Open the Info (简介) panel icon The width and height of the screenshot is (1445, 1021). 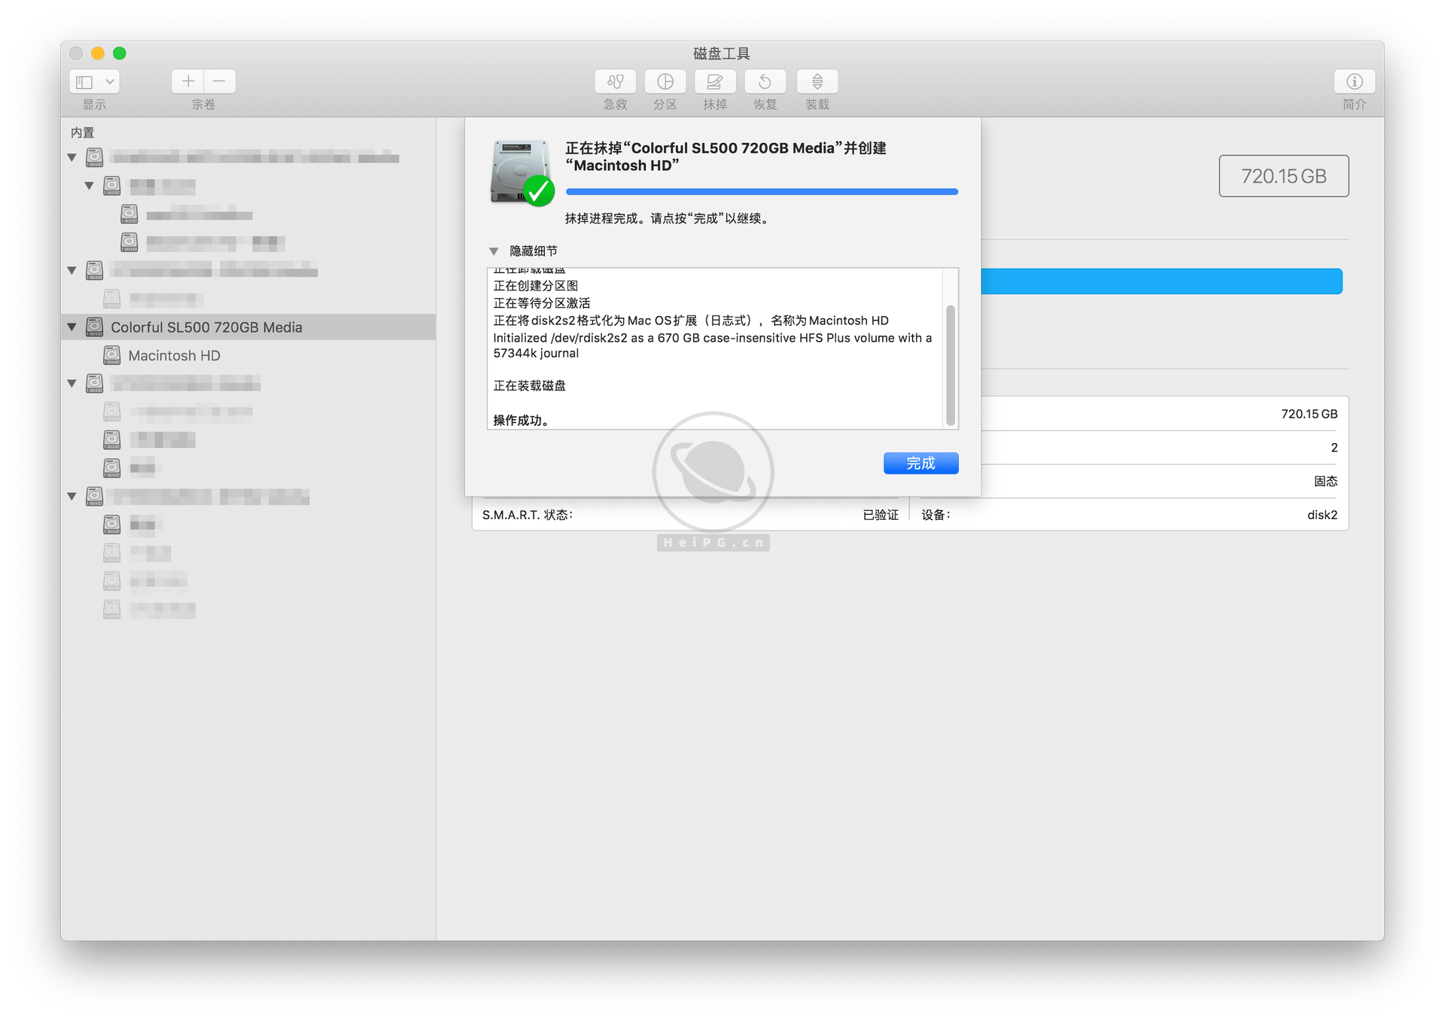(1354, 81)
